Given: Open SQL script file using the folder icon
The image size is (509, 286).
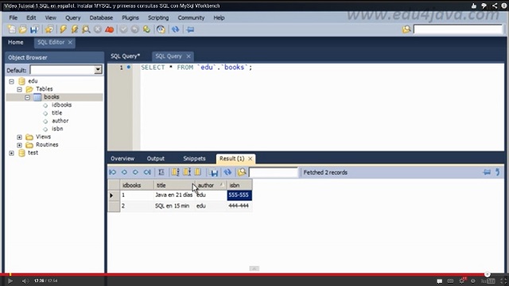Looking at the screenshot, I should (23, 29).
